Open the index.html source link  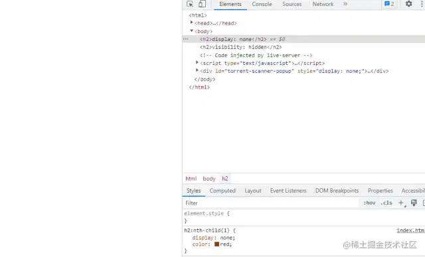pos(410,231)
